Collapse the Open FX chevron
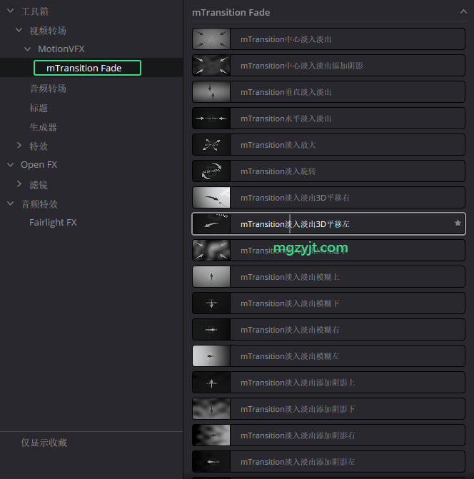Image resolution: width=474 pixels, height=479 pixels. click(x=11, y=165)
